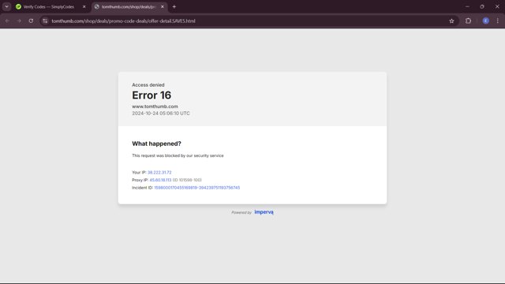The image size is (505, 284).
Task: Open a new browser tab
Action: (174, 6)
